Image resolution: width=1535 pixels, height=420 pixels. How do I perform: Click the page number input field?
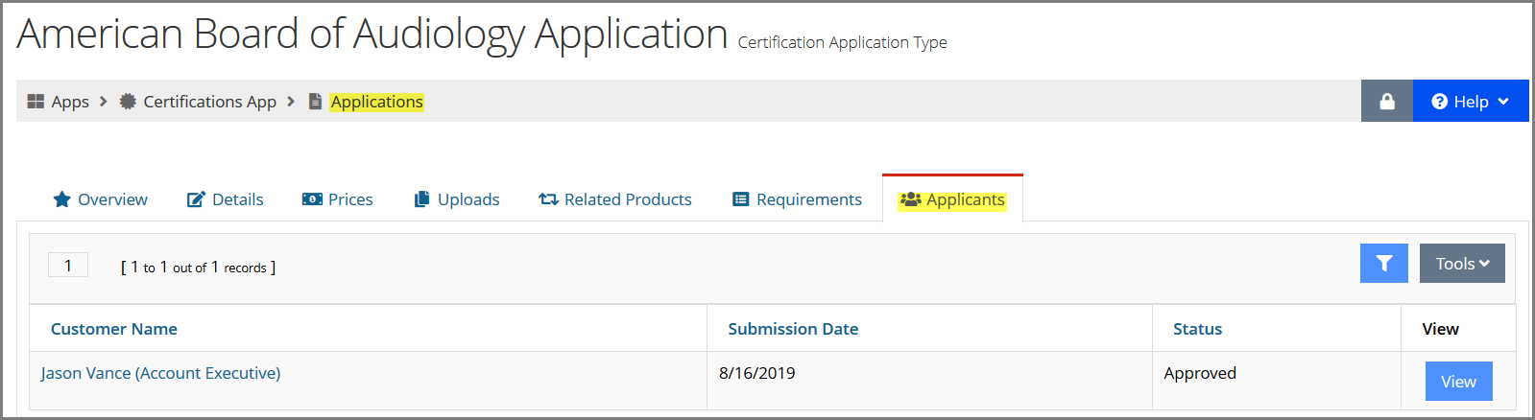[x=68, y=266]
